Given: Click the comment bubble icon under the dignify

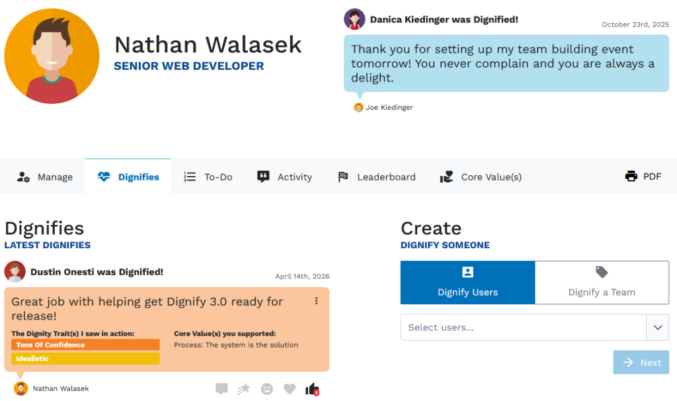Looking at the screenshot, I should (x=221, y=389).
